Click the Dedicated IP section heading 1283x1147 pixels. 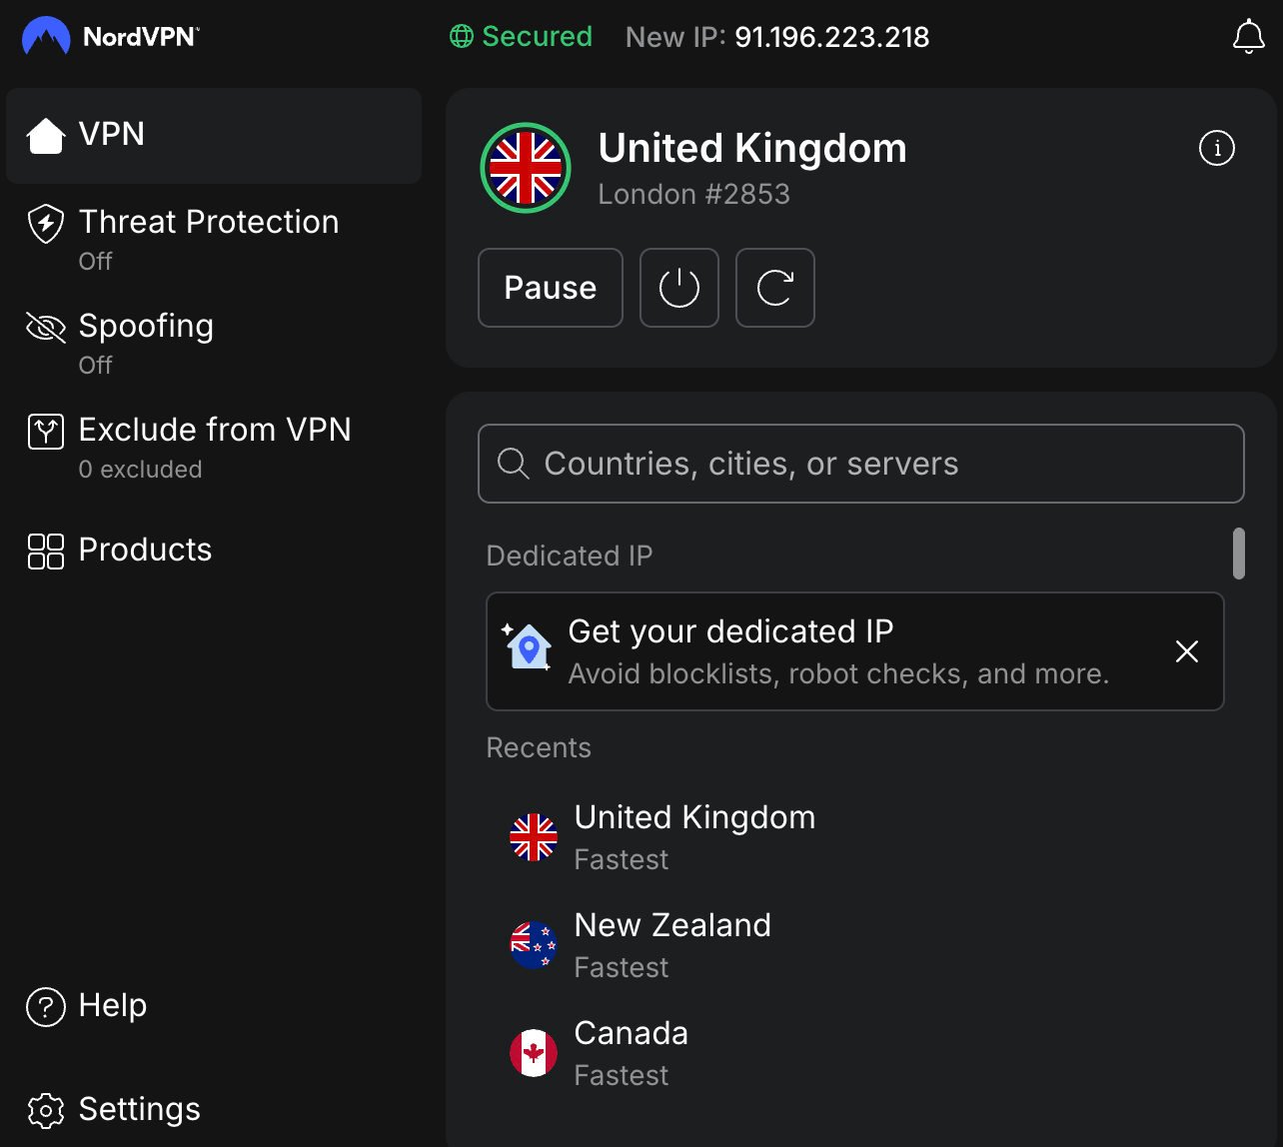point(570,556)
